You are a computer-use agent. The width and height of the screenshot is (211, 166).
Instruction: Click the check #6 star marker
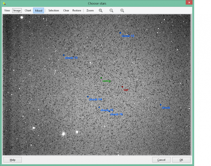[109, 111]
